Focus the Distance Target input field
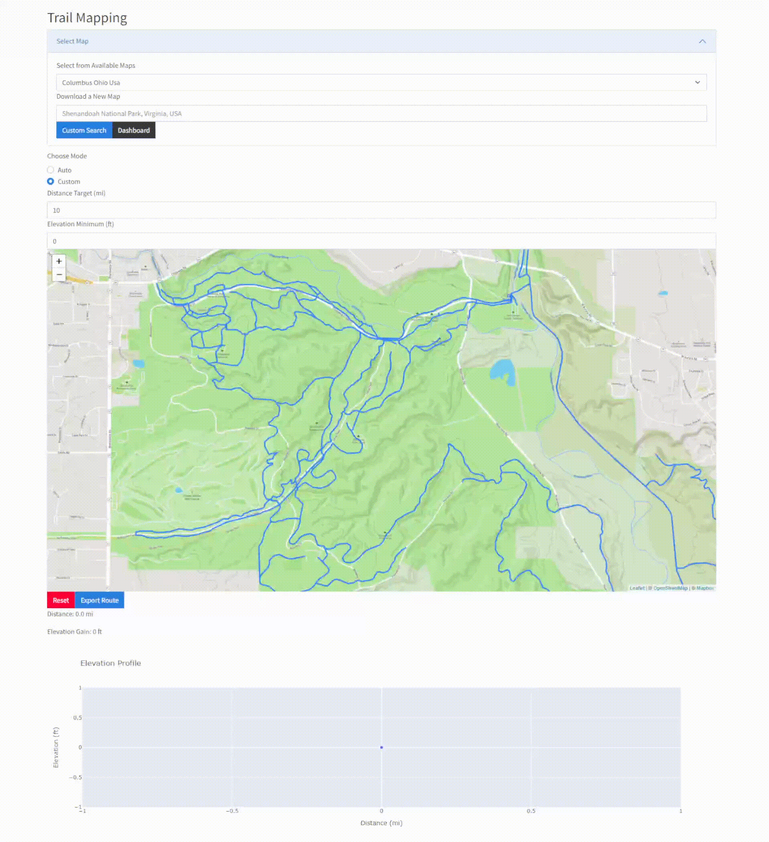 pos(381,210)
